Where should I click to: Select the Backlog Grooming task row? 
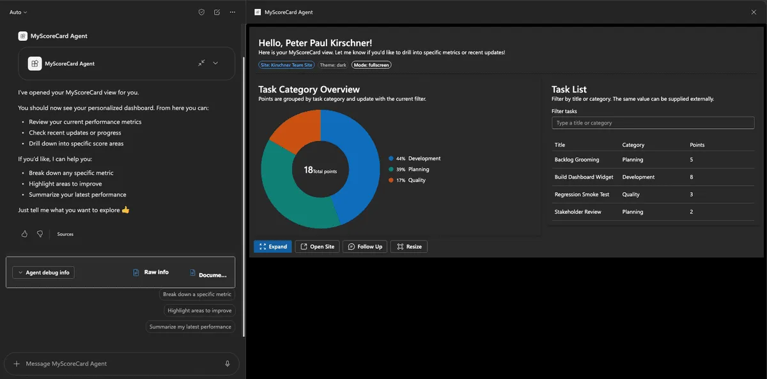(653, 160)
